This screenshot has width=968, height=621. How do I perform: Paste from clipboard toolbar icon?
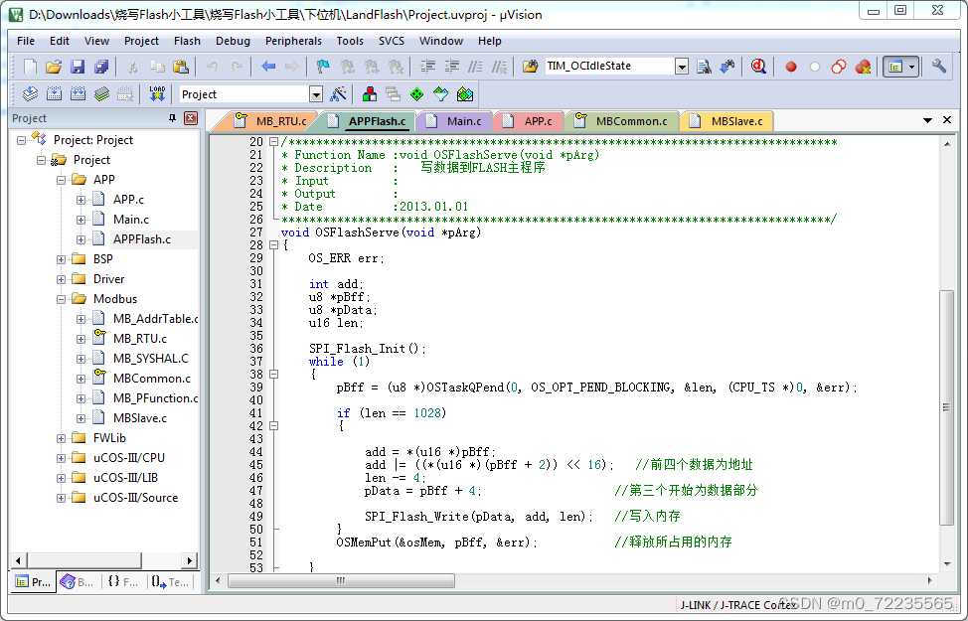[181, 66]
